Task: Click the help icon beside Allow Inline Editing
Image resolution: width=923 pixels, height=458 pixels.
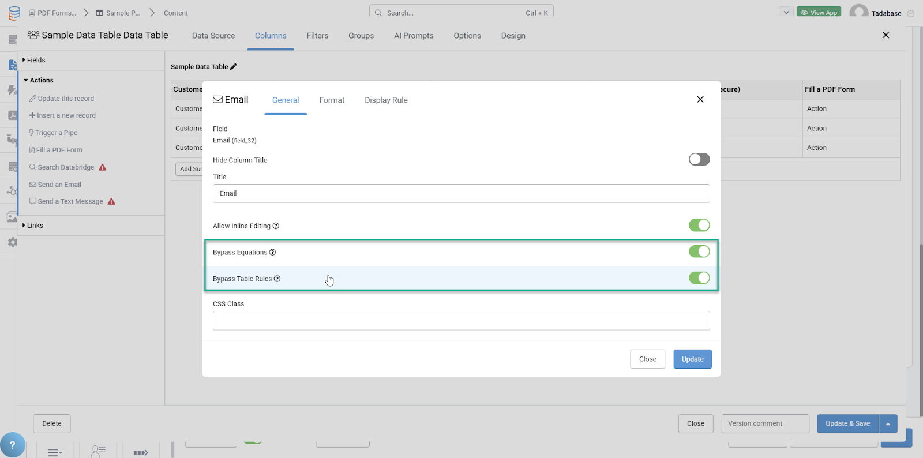Action: coord(276,226)
